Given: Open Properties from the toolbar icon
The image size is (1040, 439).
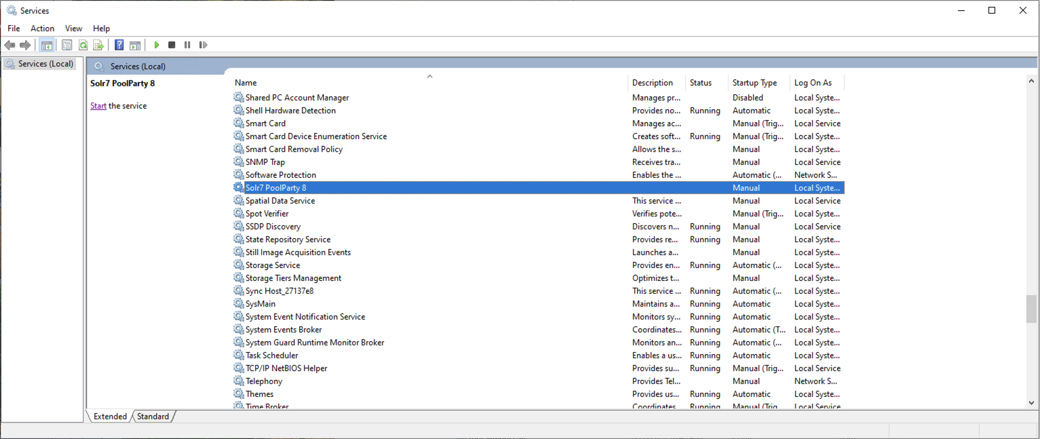Looking at the screenshot, I should click(x=66, y=45).
